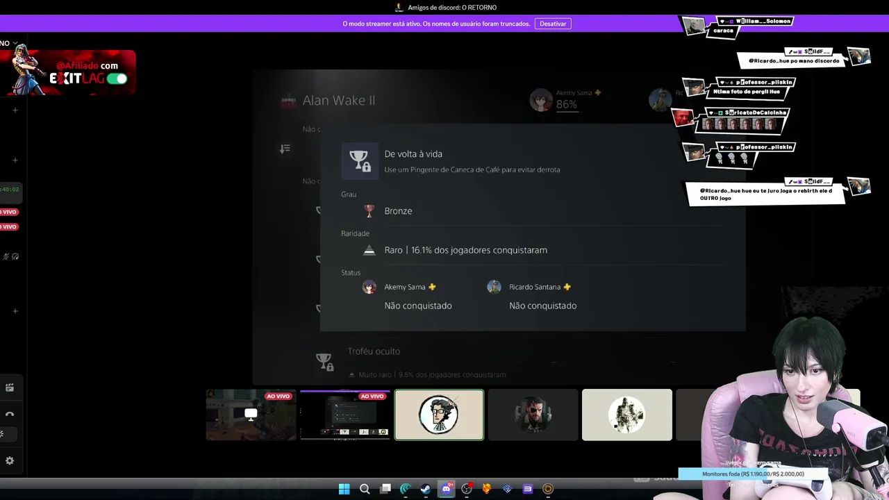
Task: Select the eyepatch soldier participant tile
Action: (533, 415)
